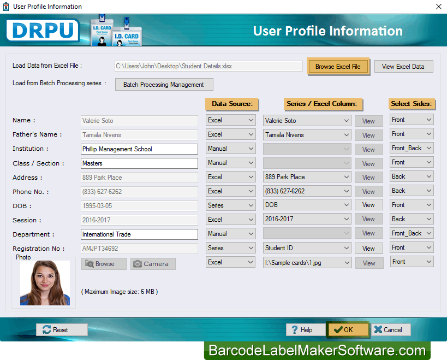Browse for a photo file
447x360 pixels.
[104, 264]
